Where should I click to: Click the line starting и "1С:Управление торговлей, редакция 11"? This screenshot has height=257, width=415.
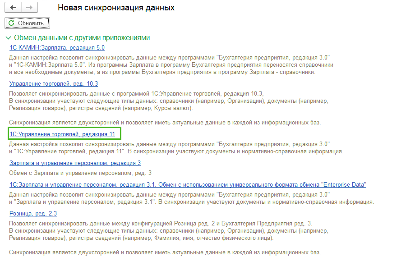coord(176,151)
